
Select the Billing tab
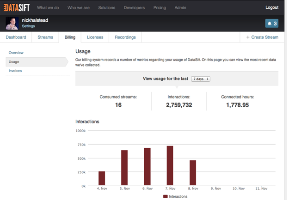click(70, 37)
